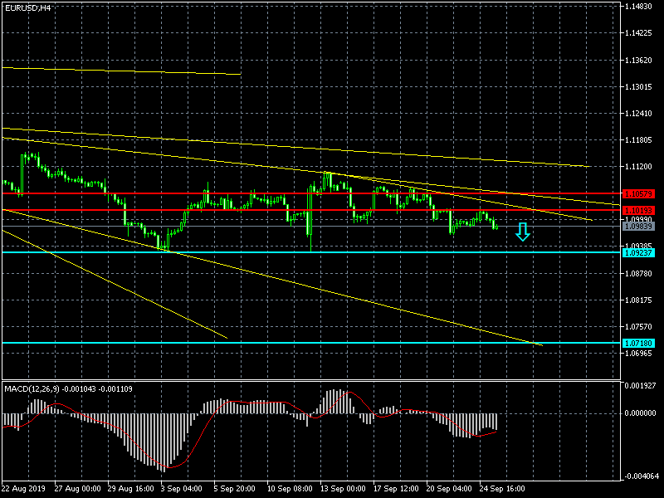
Task: Click the 1.14830 value on price scale
Action: coord(640,7)
